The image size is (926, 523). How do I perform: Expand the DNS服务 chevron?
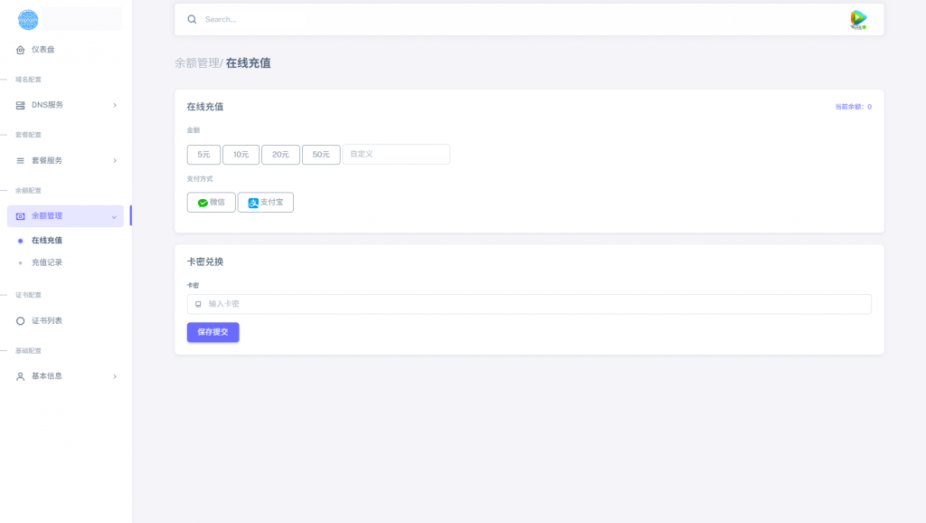click(x=114, y=105)
